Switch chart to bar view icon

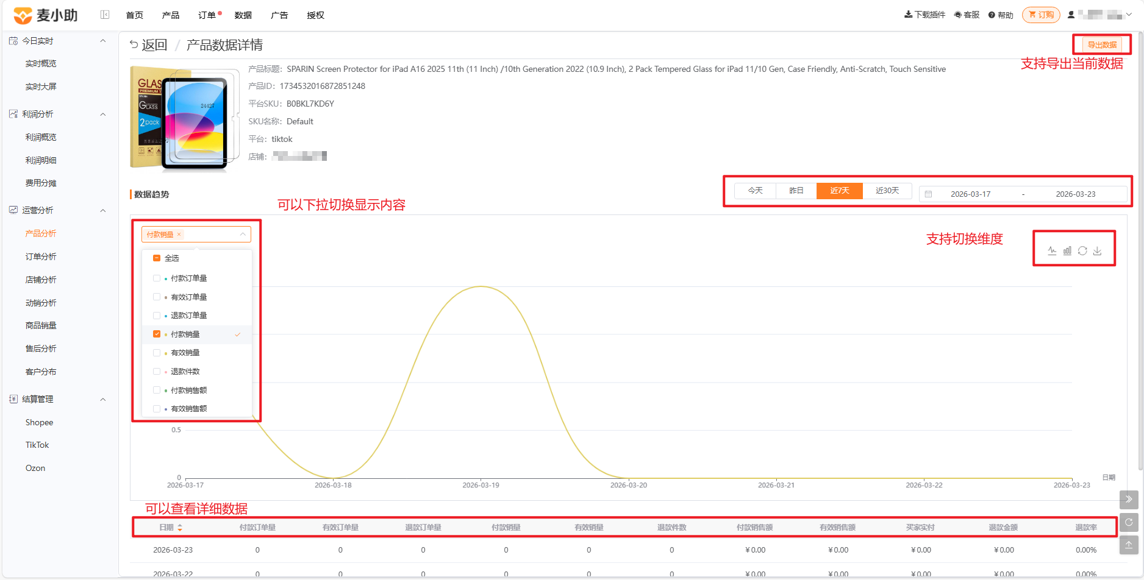[1067, 251]
